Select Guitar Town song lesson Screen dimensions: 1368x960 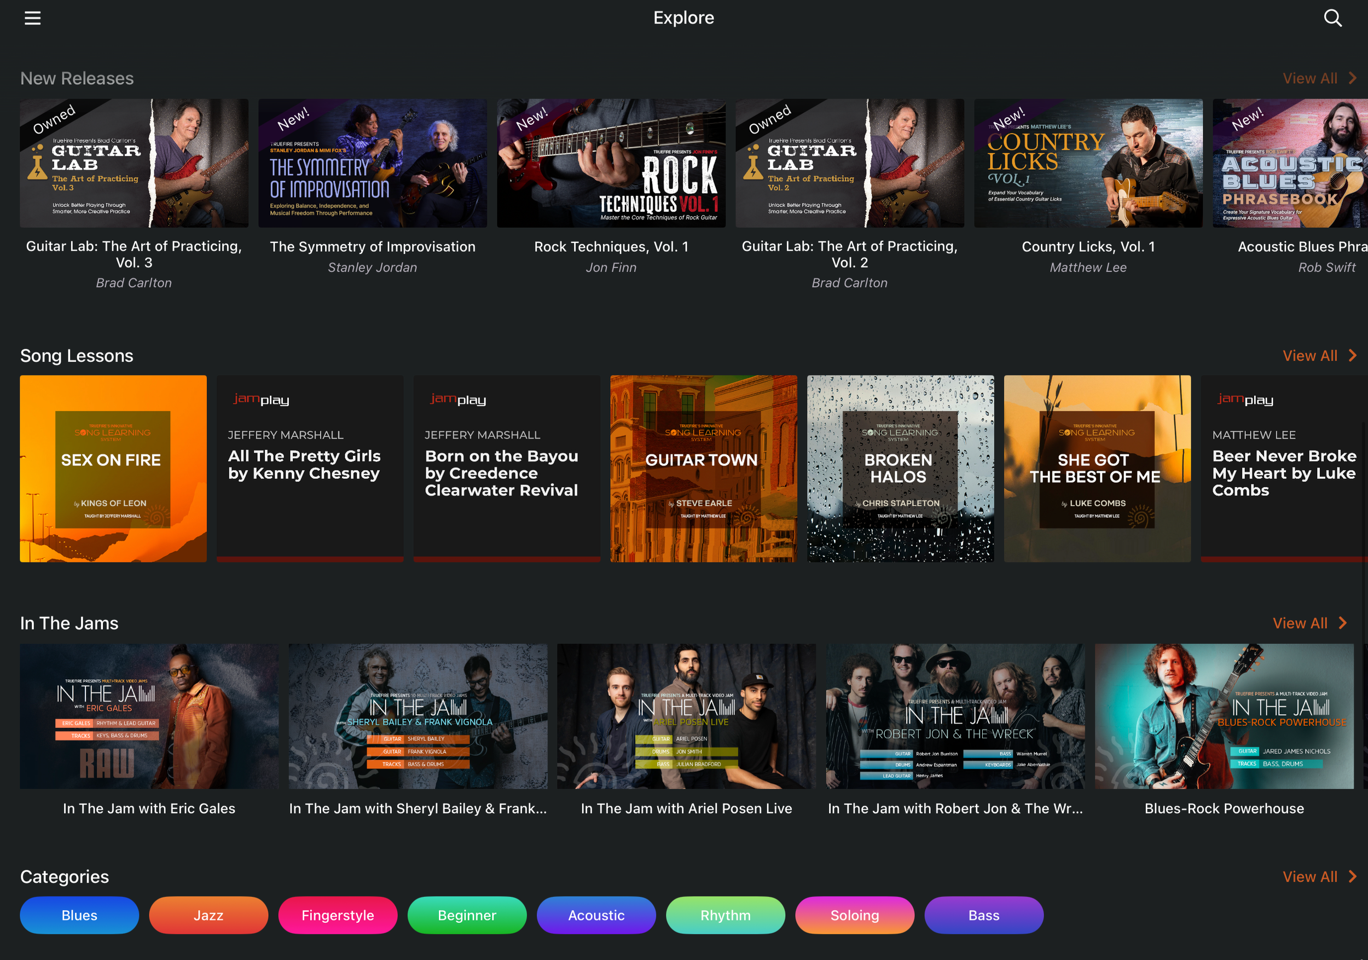coord(704,469)
